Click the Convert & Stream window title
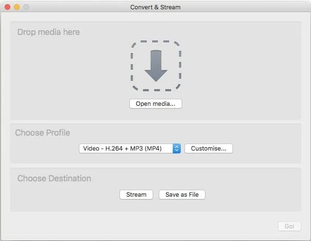Screen dimensions: 311x241 155,7
